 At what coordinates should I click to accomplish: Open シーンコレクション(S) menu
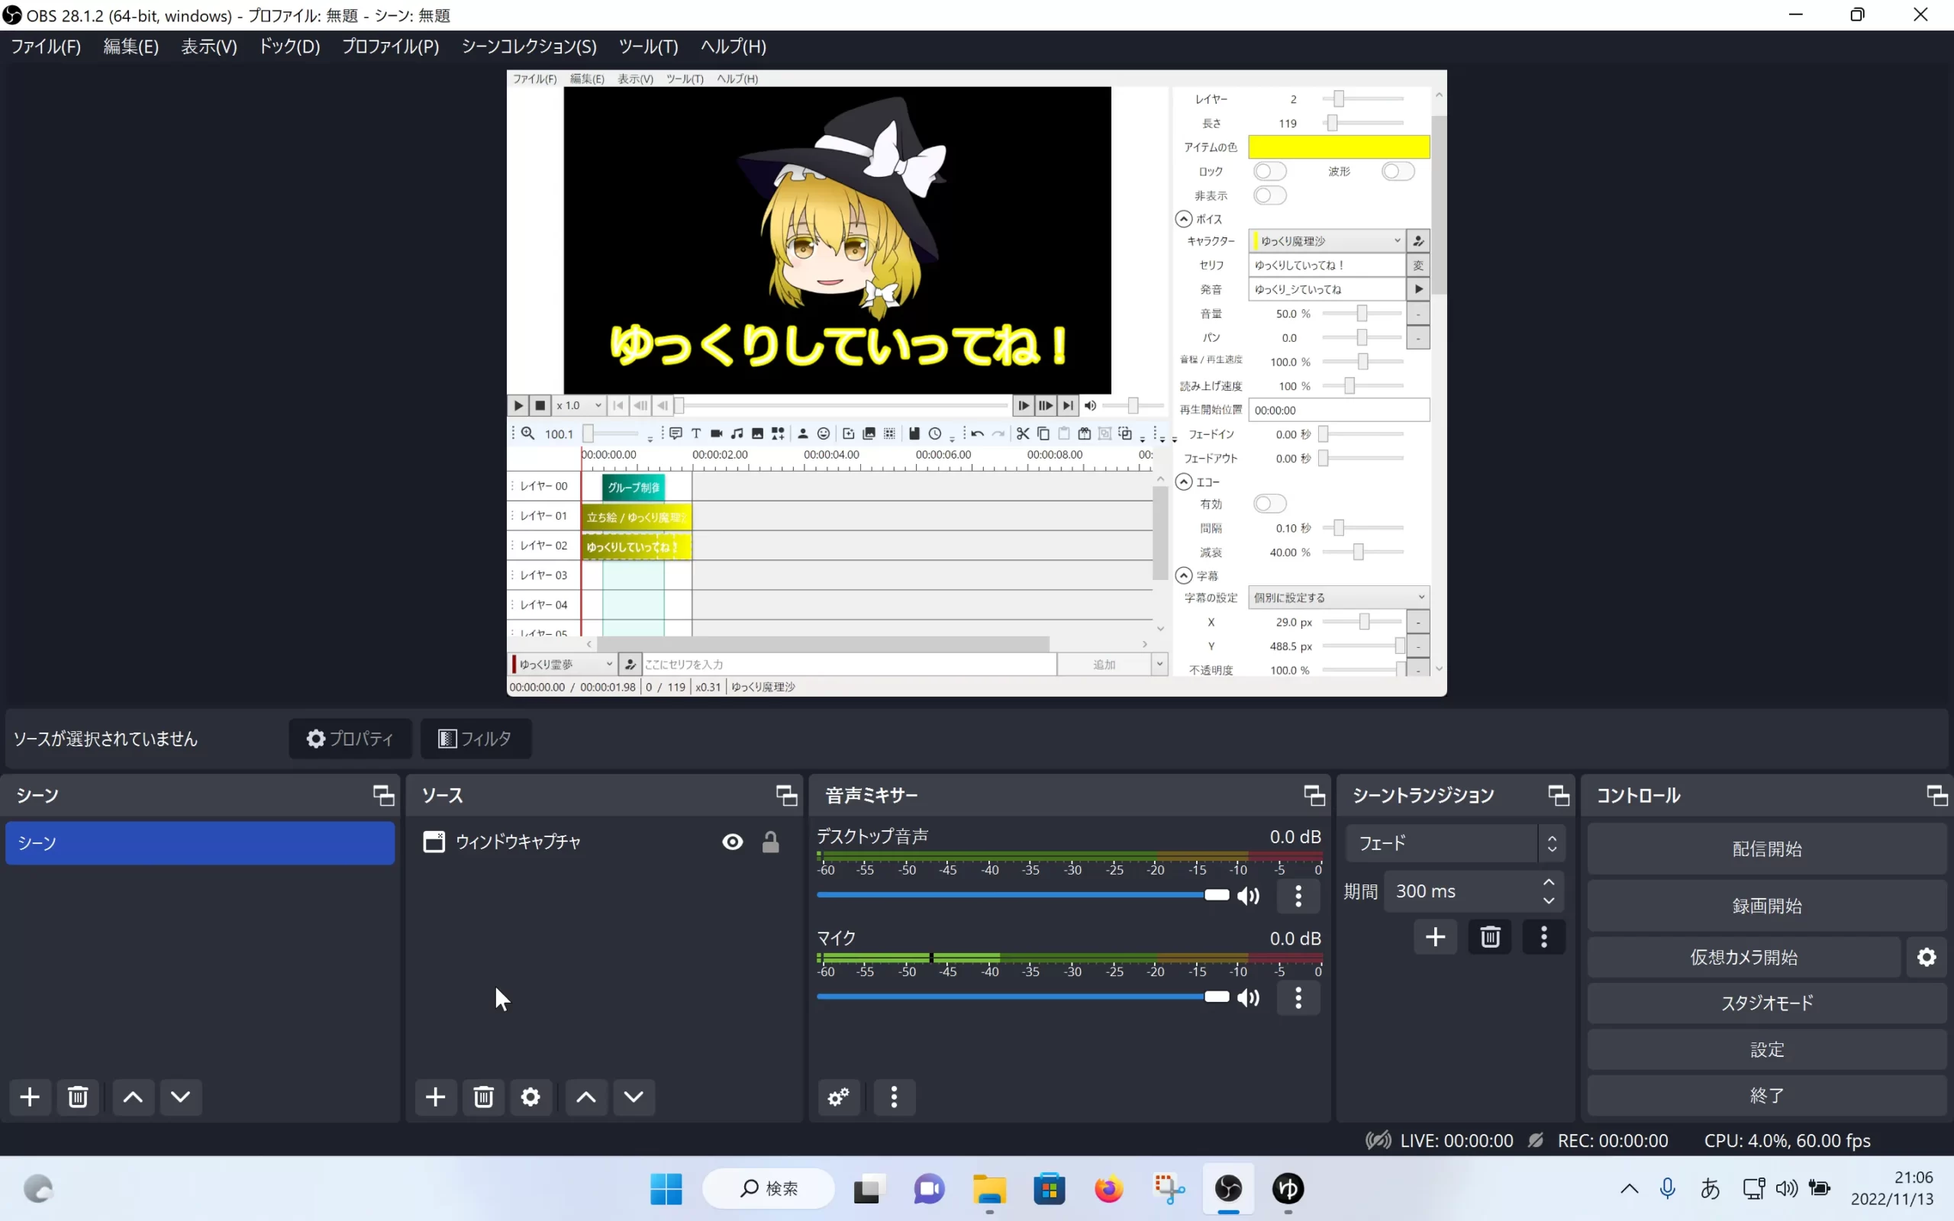[x=529, y=47]
